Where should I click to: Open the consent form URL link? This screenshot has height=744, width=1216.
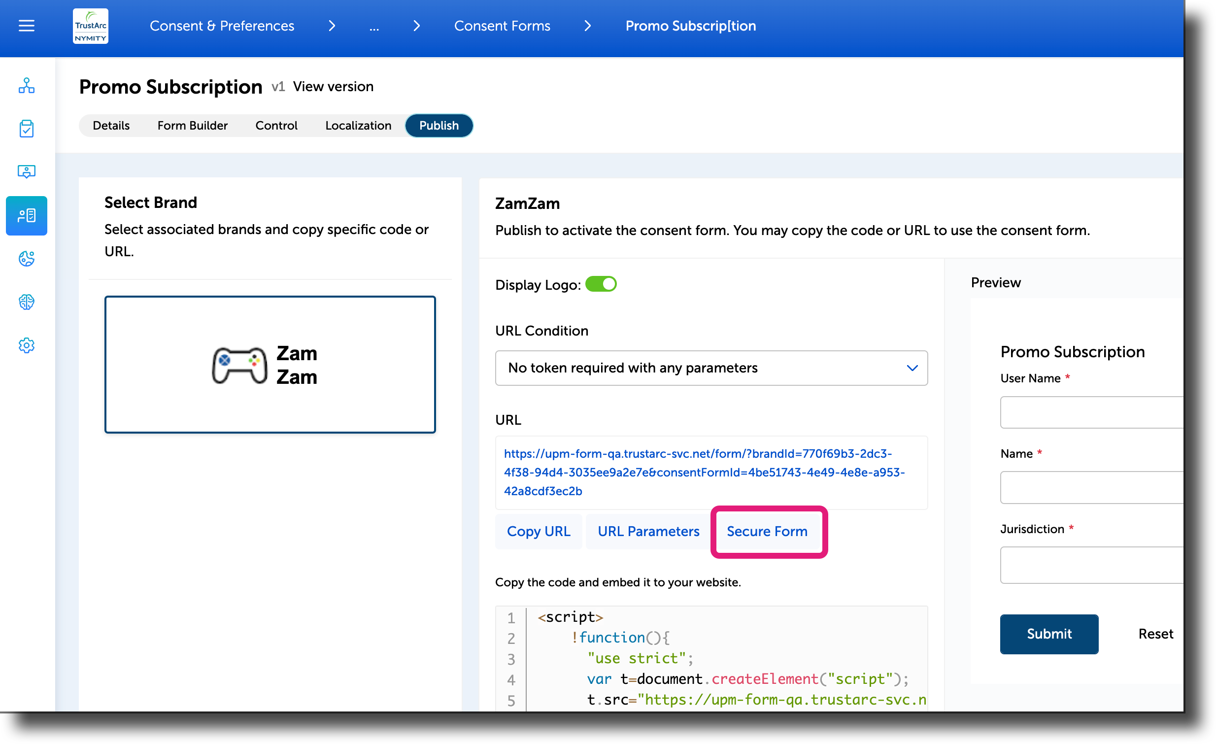[704, 472]
